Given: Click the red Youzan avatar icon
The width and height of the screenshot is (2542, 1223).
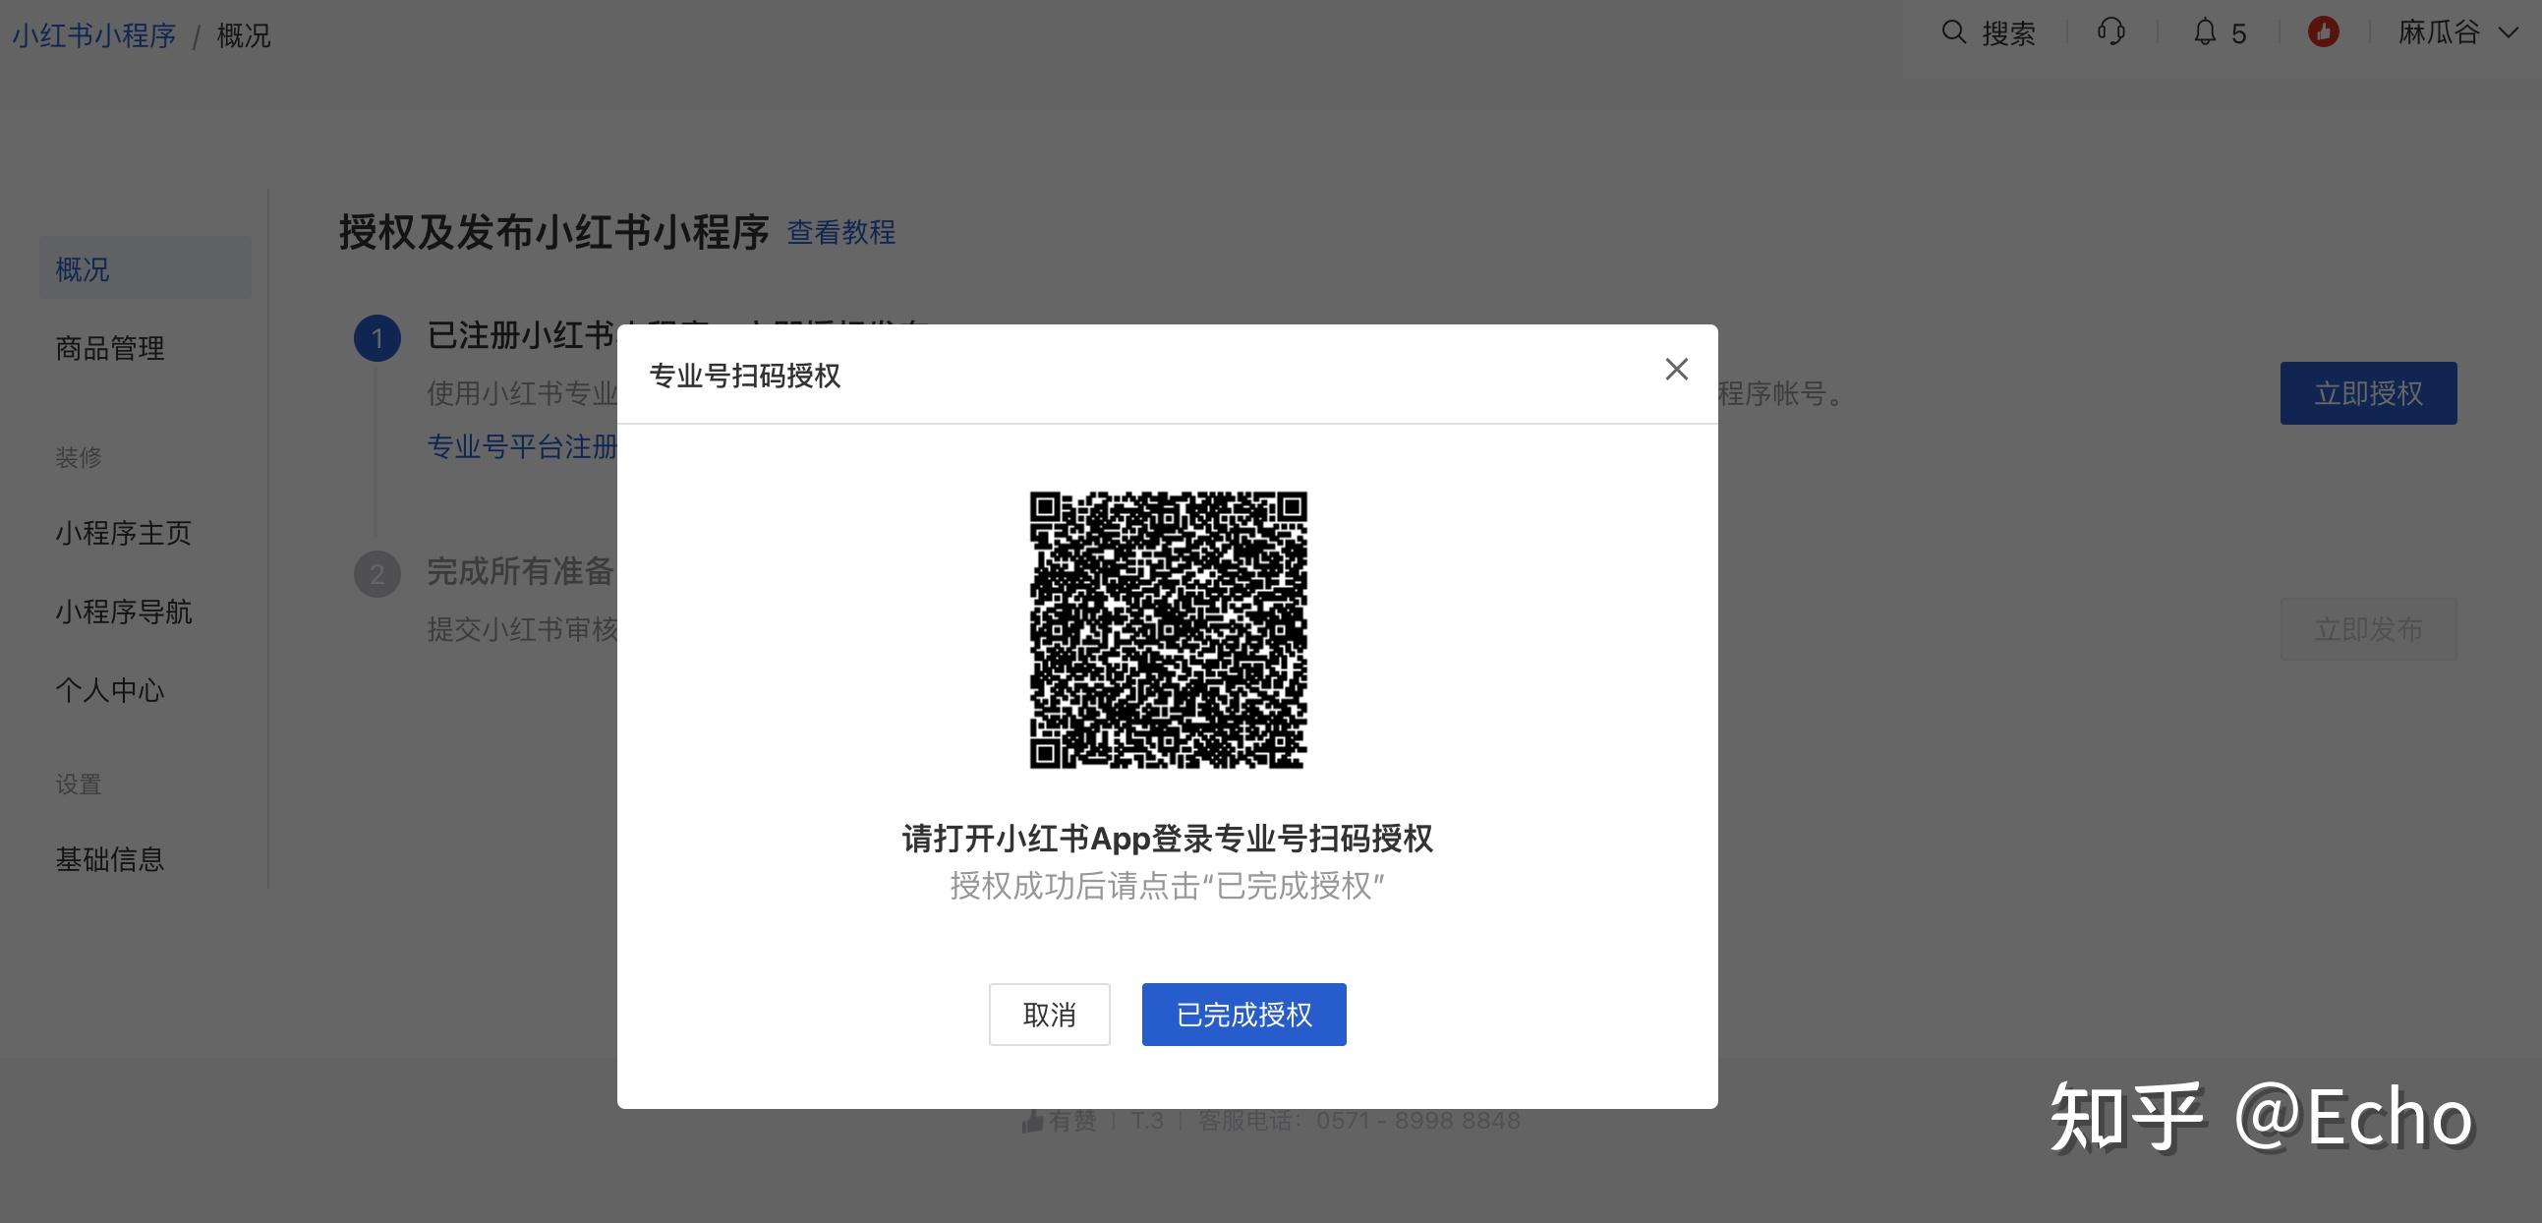Looking at the screenshot, I should [x=2323, y=31].
